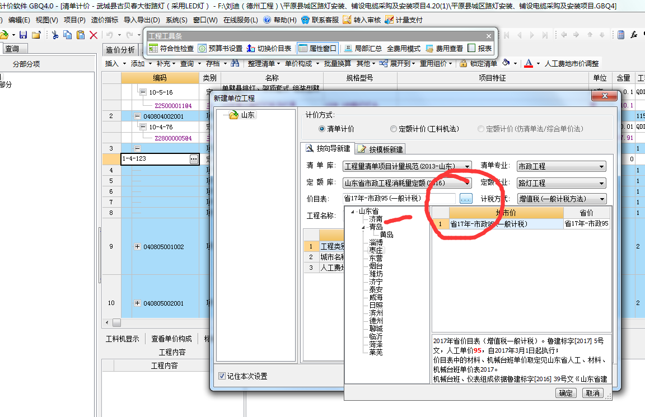Screen dimensions: 645x417
Task: Open the 清单专业 dropdown
Action: click(602, 166)
